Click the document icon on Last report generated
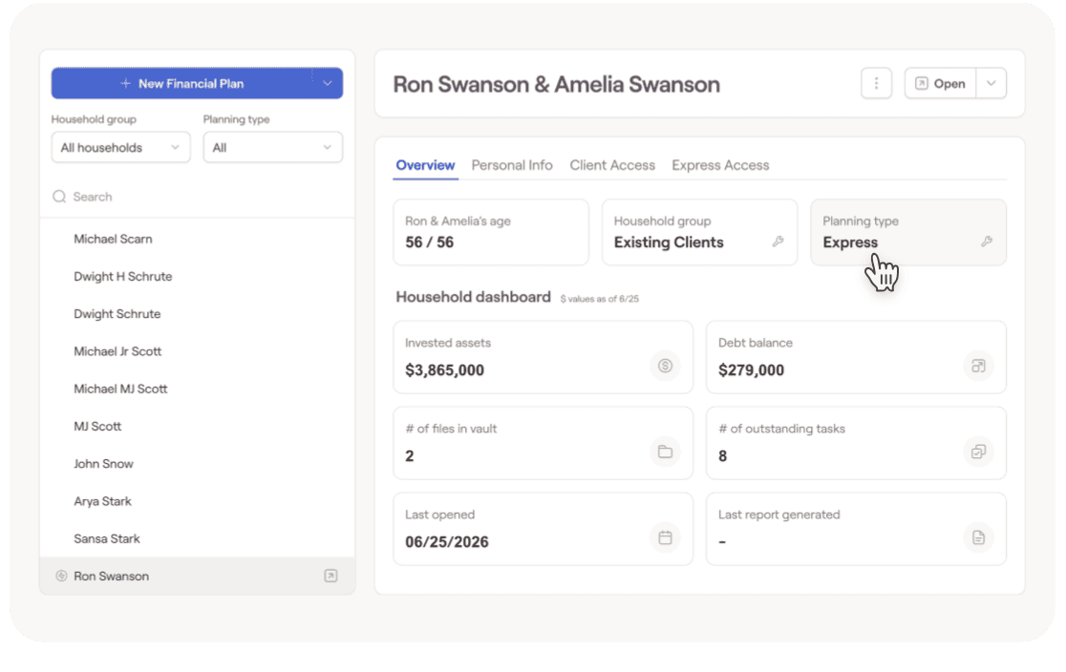 point(978,537)
